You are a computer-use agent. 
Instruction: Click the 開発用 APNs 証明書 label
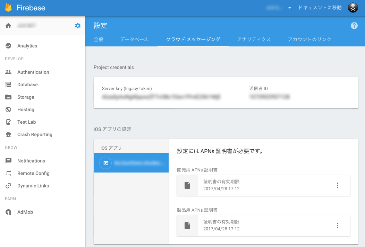[197, 170]
